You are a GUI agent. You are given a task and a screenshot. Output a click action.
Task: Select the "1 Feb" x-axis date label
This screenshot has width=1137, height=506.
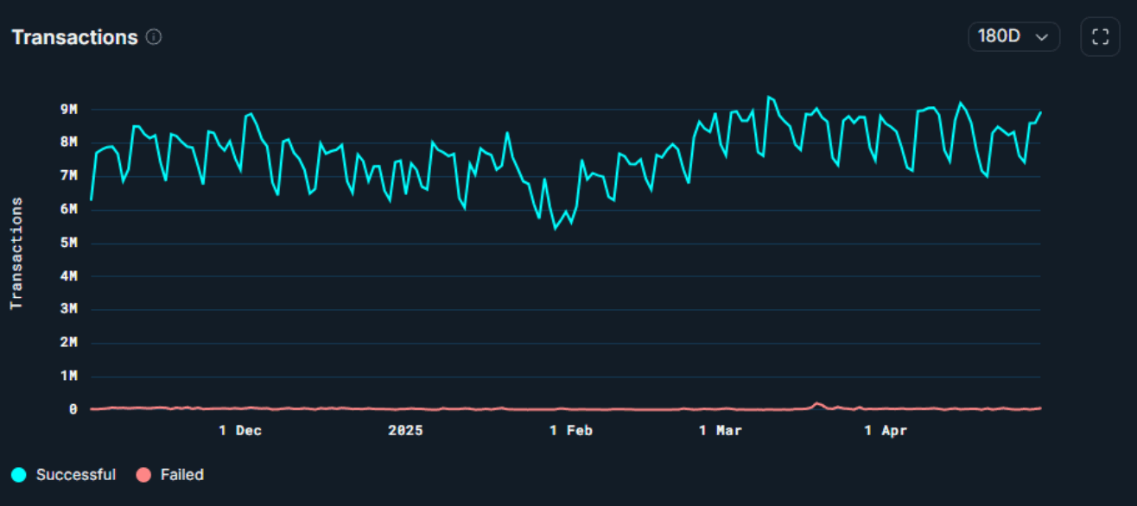coord(572,430)
